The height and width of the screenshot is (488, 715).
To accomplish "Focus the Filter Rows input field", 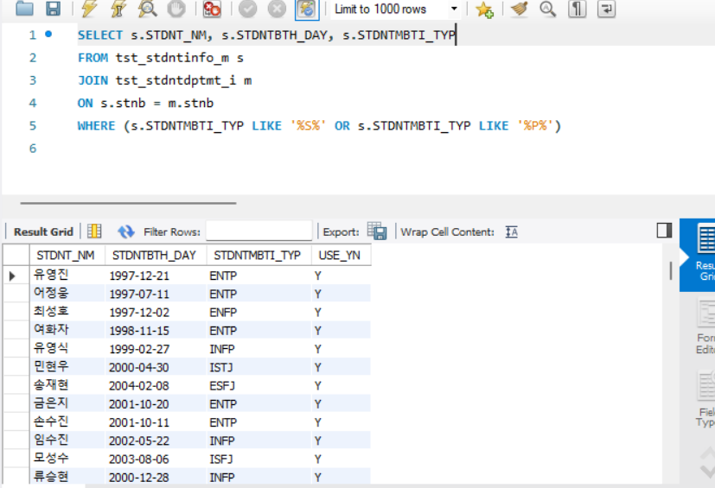I will [259, 231].
